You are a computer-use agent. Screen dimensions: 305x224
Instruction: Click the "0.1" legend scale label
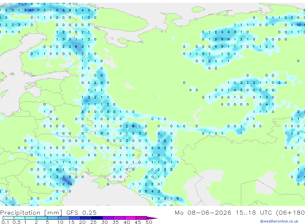pos(5,222)
